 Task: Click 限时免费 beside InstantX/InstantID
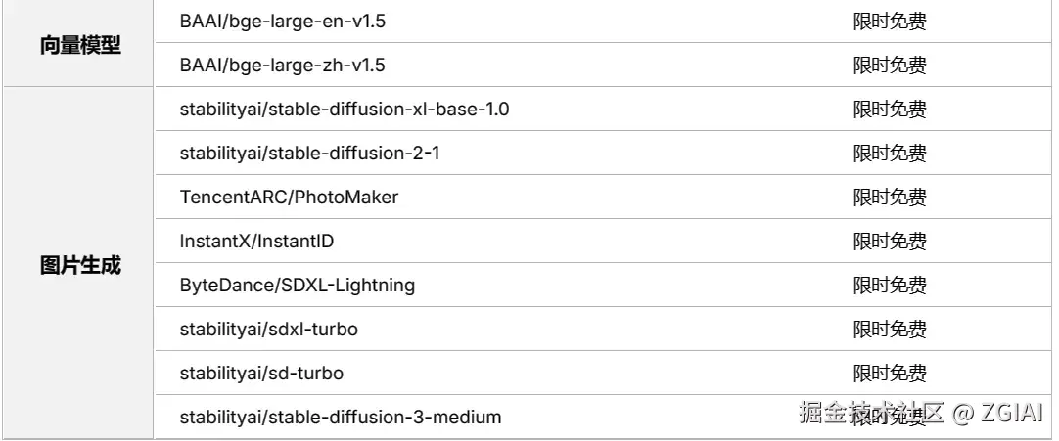pyautogui.click(x=889, y=242)
